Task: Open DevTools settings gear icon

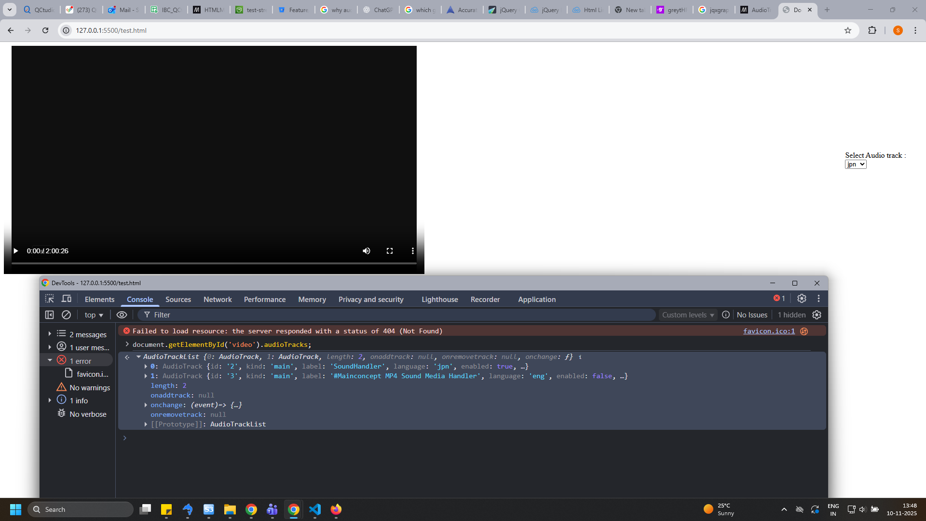Action: pyautogui.click(x=802, y=299)
